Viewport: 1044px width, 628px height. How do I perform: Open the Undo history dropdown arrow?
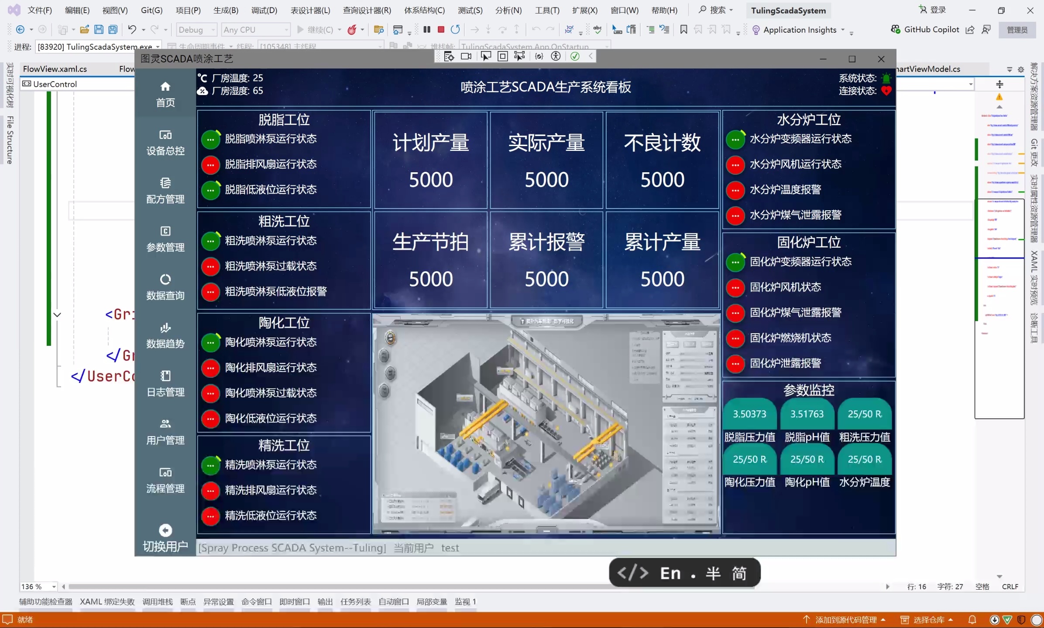(x=143, y=30)
